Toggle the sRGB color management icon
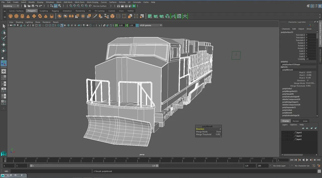The image size is (322, 178). (x=137, y=25)
